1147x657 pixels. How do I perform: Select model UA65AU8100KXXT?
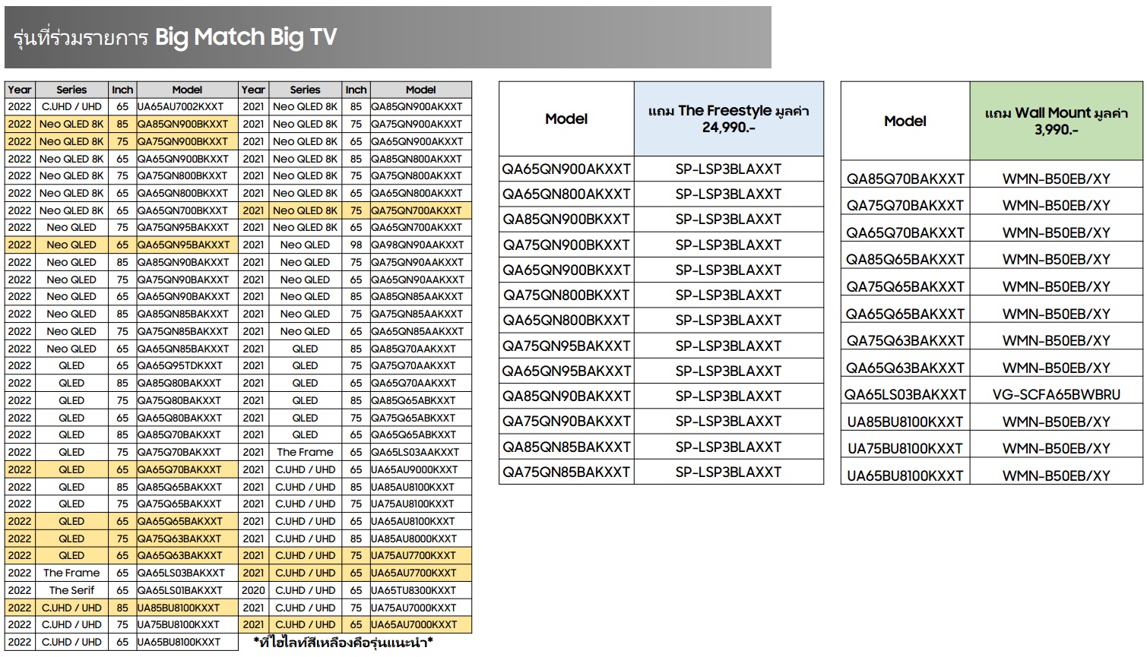[x=420, y=521]
